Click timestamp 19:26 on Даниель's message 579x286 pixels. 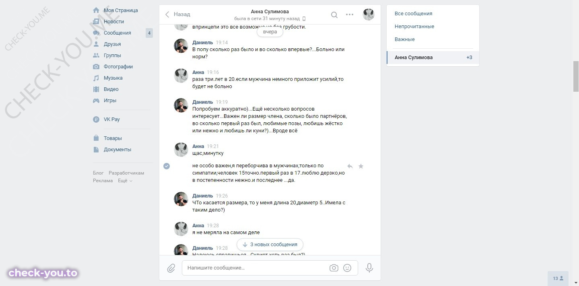click(222, 196)
